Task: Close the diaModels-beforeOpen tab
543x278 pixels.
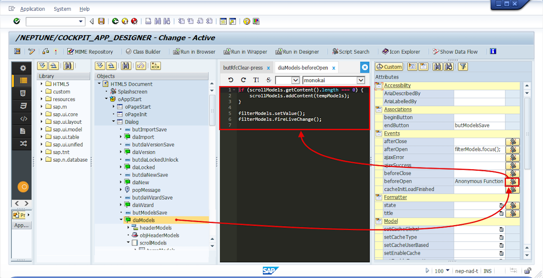Action: (x=333, y=68)
